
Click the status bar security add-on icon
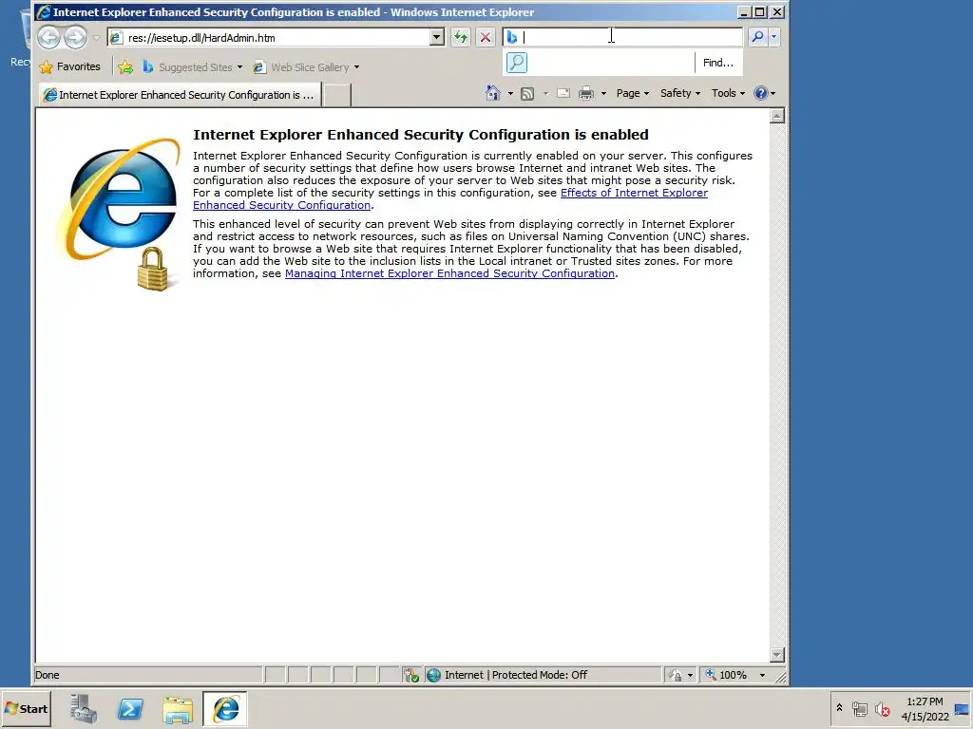(x=410, y=675)
